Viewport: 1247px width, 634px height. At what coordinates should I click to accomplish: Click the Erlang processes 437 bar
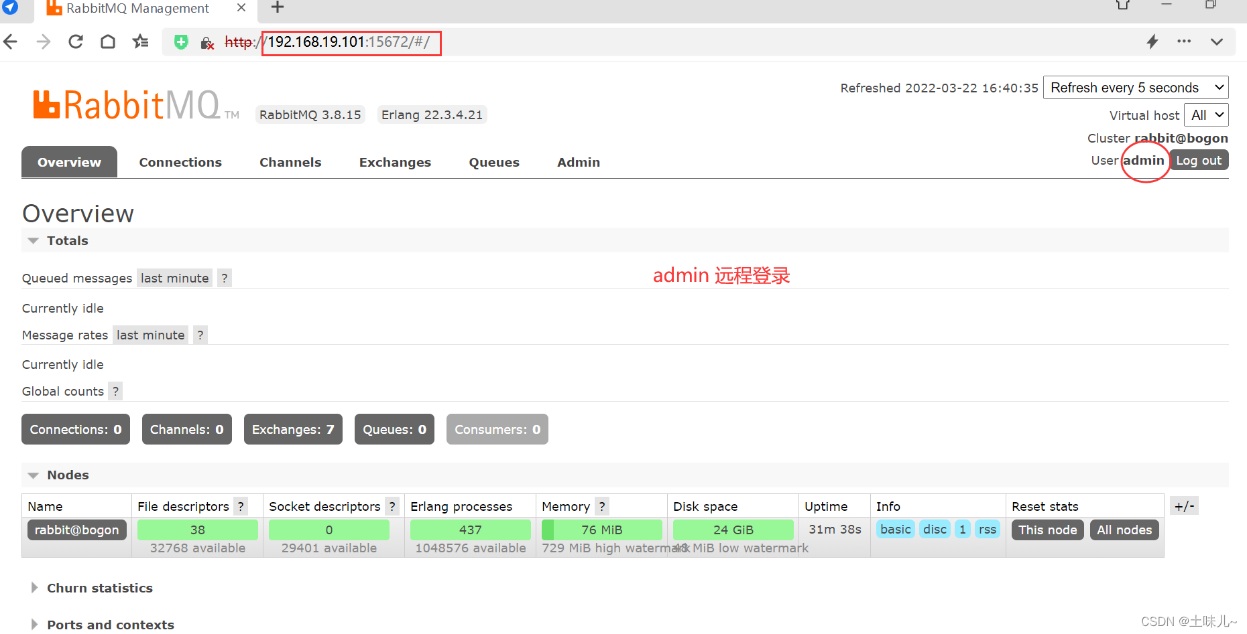click(x=471, y=530)
